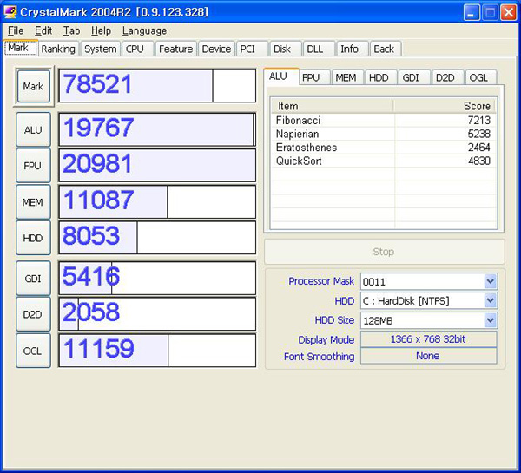Switch to the Info tab
Image resolution: width=521 pixels, height=473 pixels.
coord(353,49)
